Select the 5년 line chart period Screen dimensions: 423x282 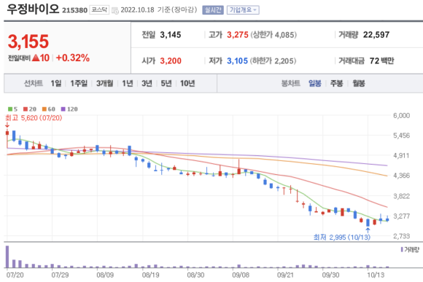166,83
